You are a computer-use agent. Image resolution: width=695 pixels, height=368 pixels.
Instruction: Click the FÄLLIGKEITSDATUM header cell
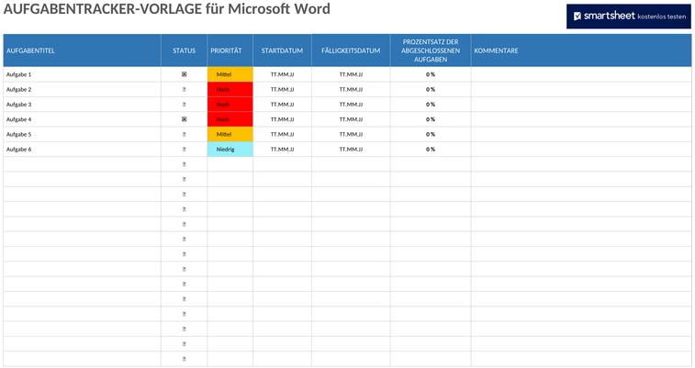[x=351, y=50]
